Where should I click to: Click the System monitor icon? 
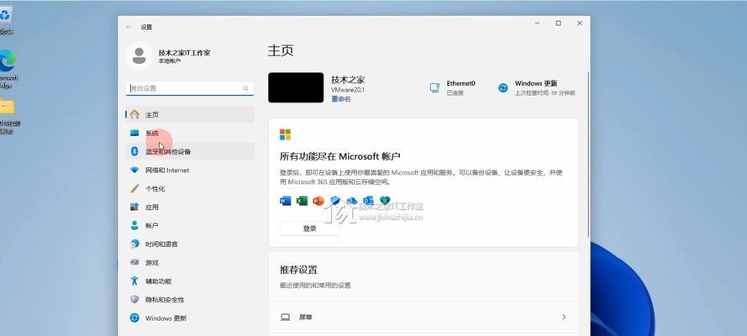134,134
